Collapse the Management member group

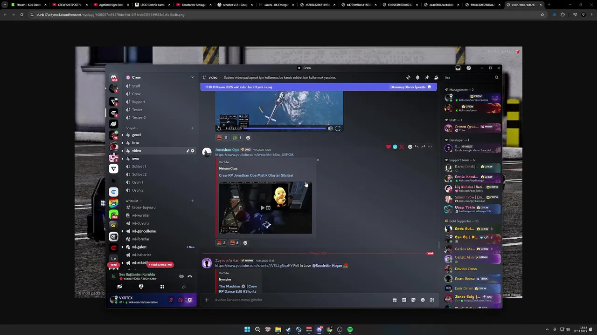[459, 90]
